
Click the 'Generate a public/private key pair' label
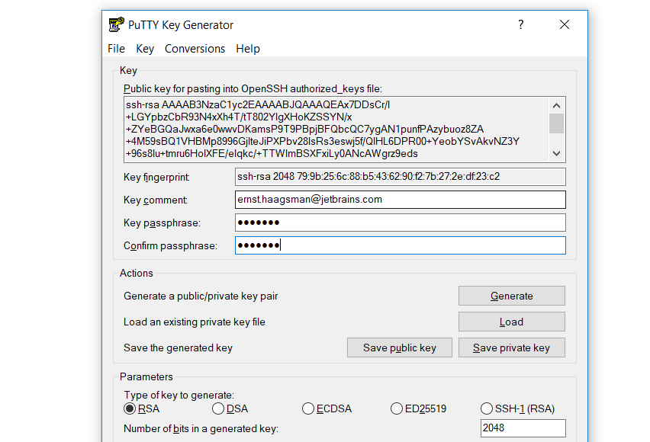pos(201,296)
